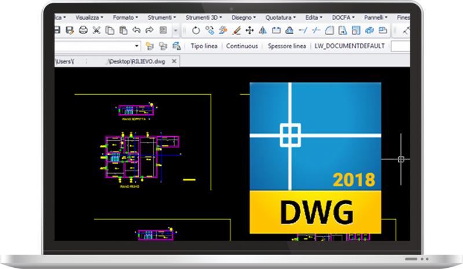This screenshot has height=269, width=463.
Task: Click the PIANO PRIMO floor plan drawing
Action: [141, 156]
